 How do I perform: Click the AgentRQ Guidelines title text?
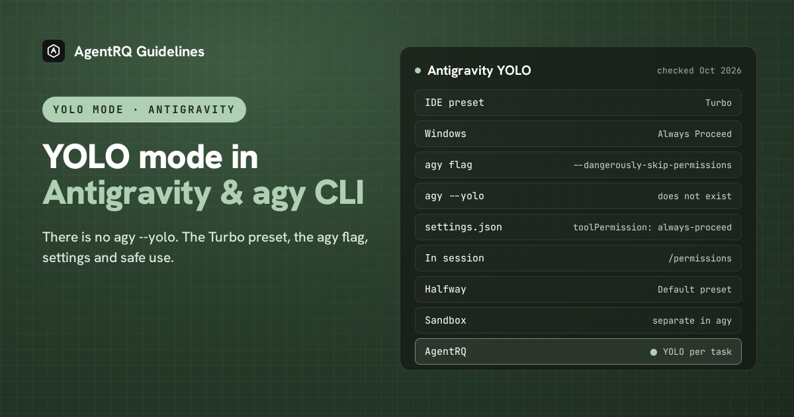tap(139, 51)
